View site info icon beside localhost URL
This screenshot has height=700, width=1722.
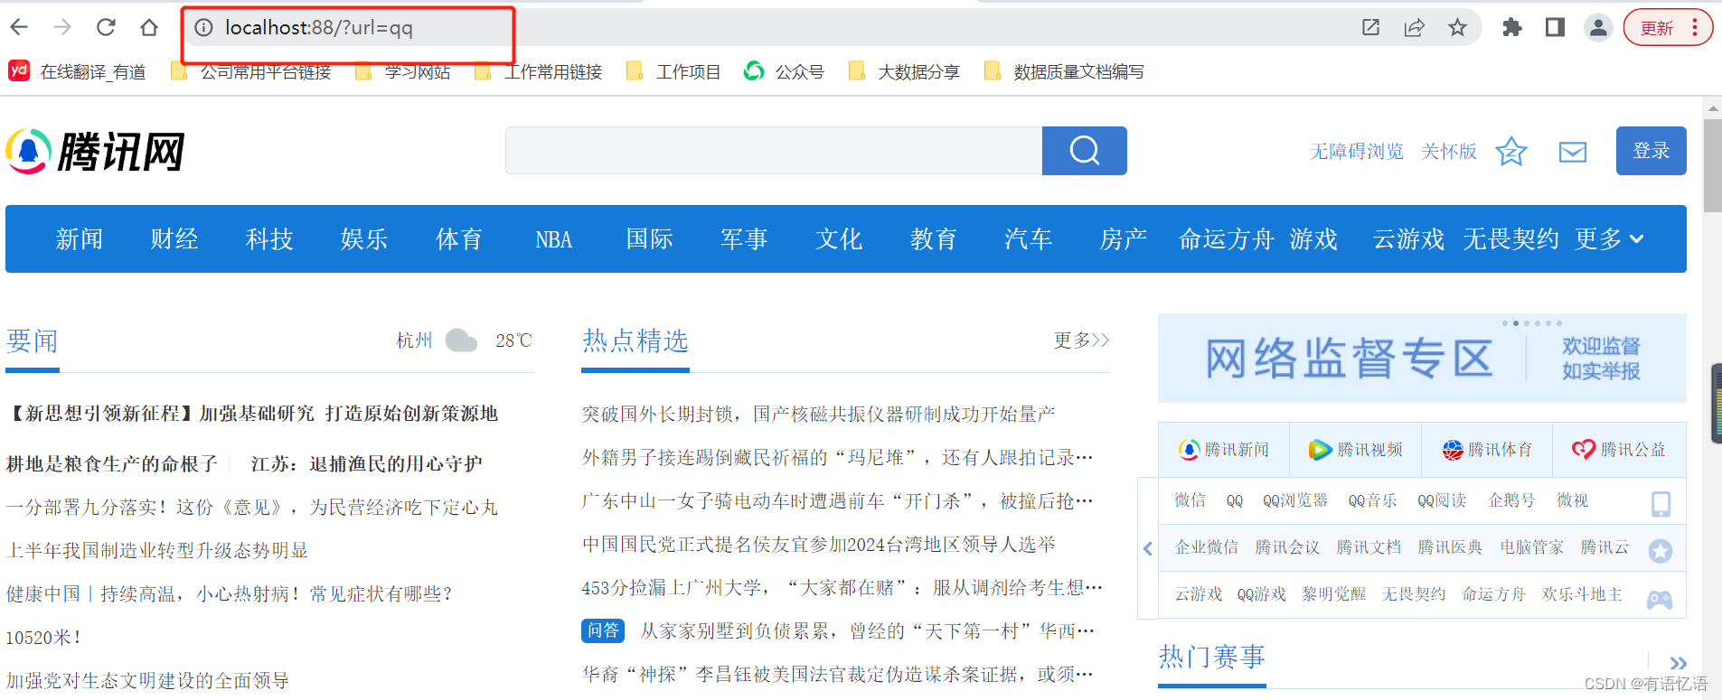coord(204,28)
